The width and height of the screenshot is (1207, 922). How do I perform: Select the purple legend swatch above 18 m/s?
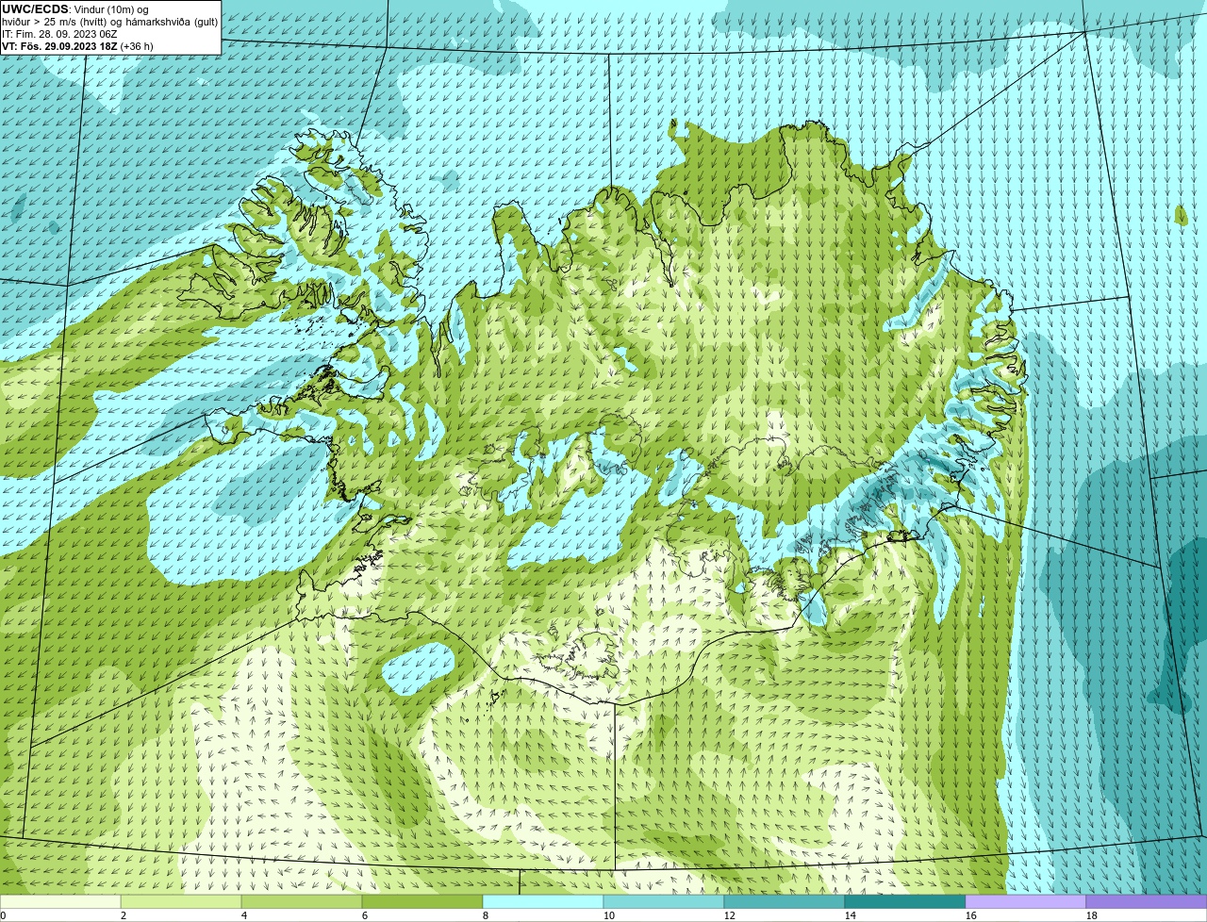click(1147, 901)
